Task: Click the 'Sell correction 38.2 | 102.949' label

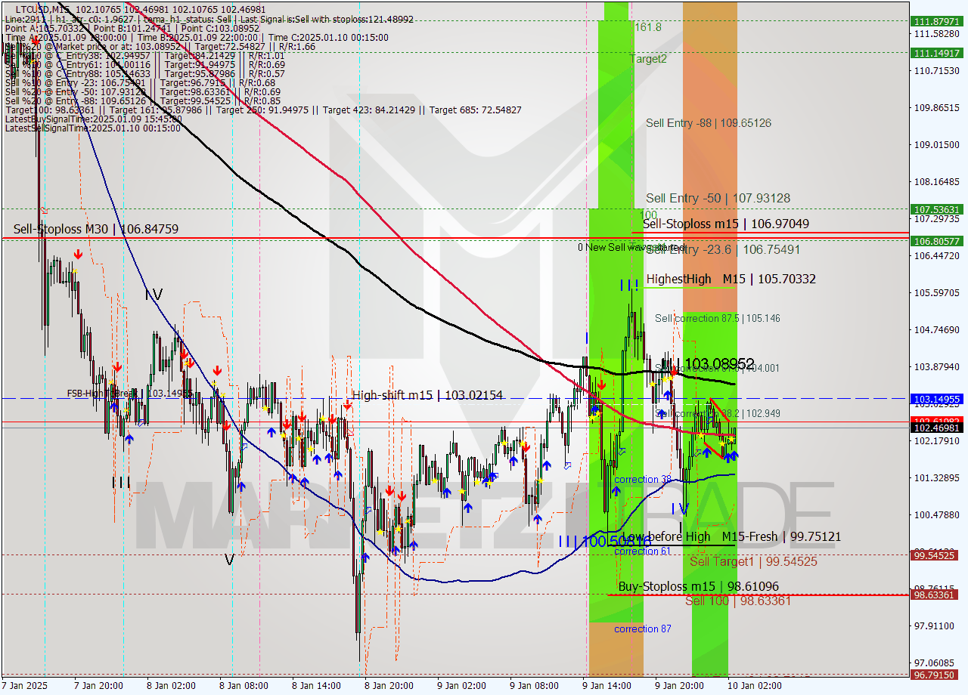Action: pos(718,413)
